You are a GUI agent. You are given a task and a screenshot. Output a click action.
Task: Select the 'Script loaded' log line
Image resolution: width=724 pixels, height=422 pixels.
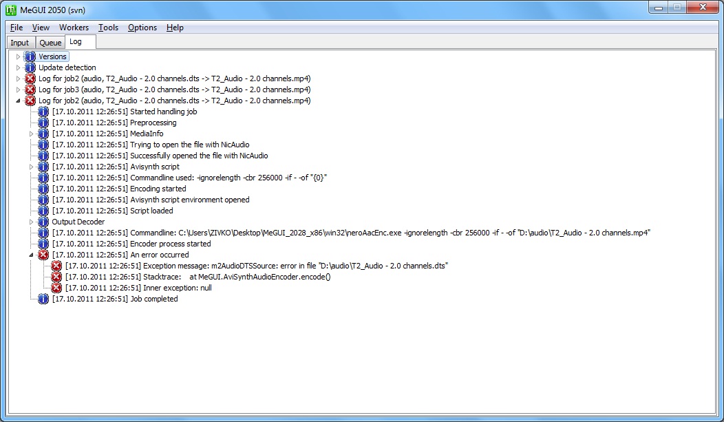pos(113,211)
